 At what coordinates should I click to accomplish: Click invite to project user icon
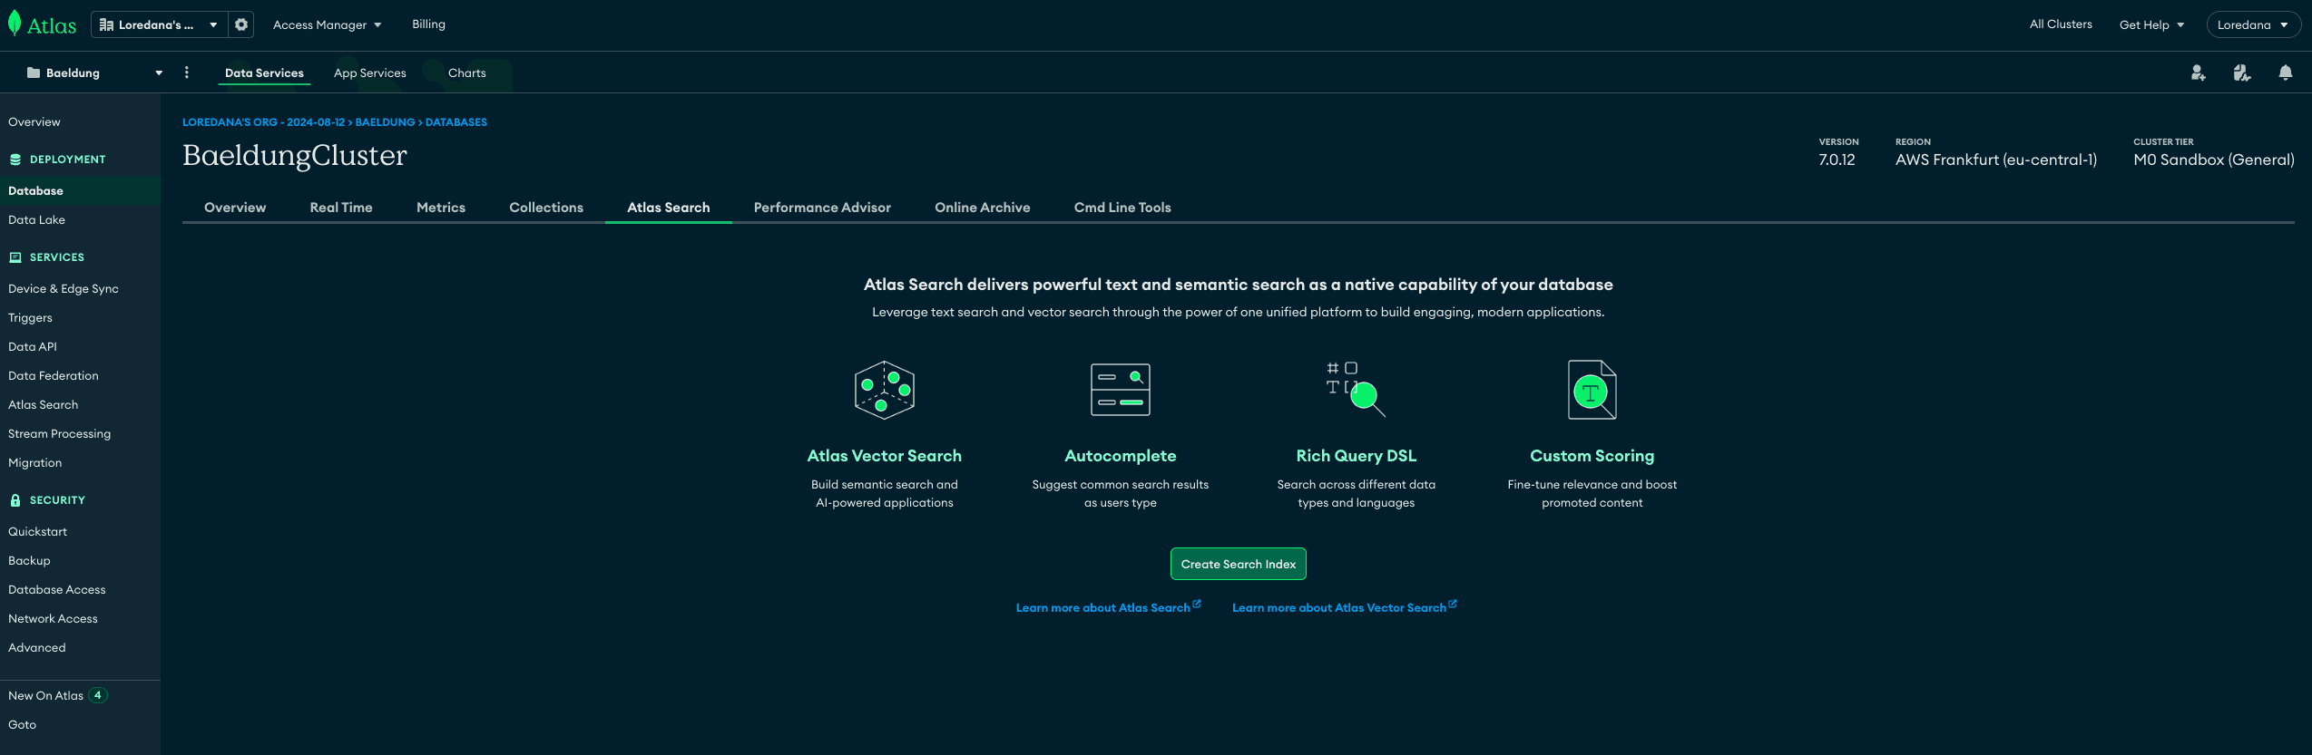pos(2198,73)
